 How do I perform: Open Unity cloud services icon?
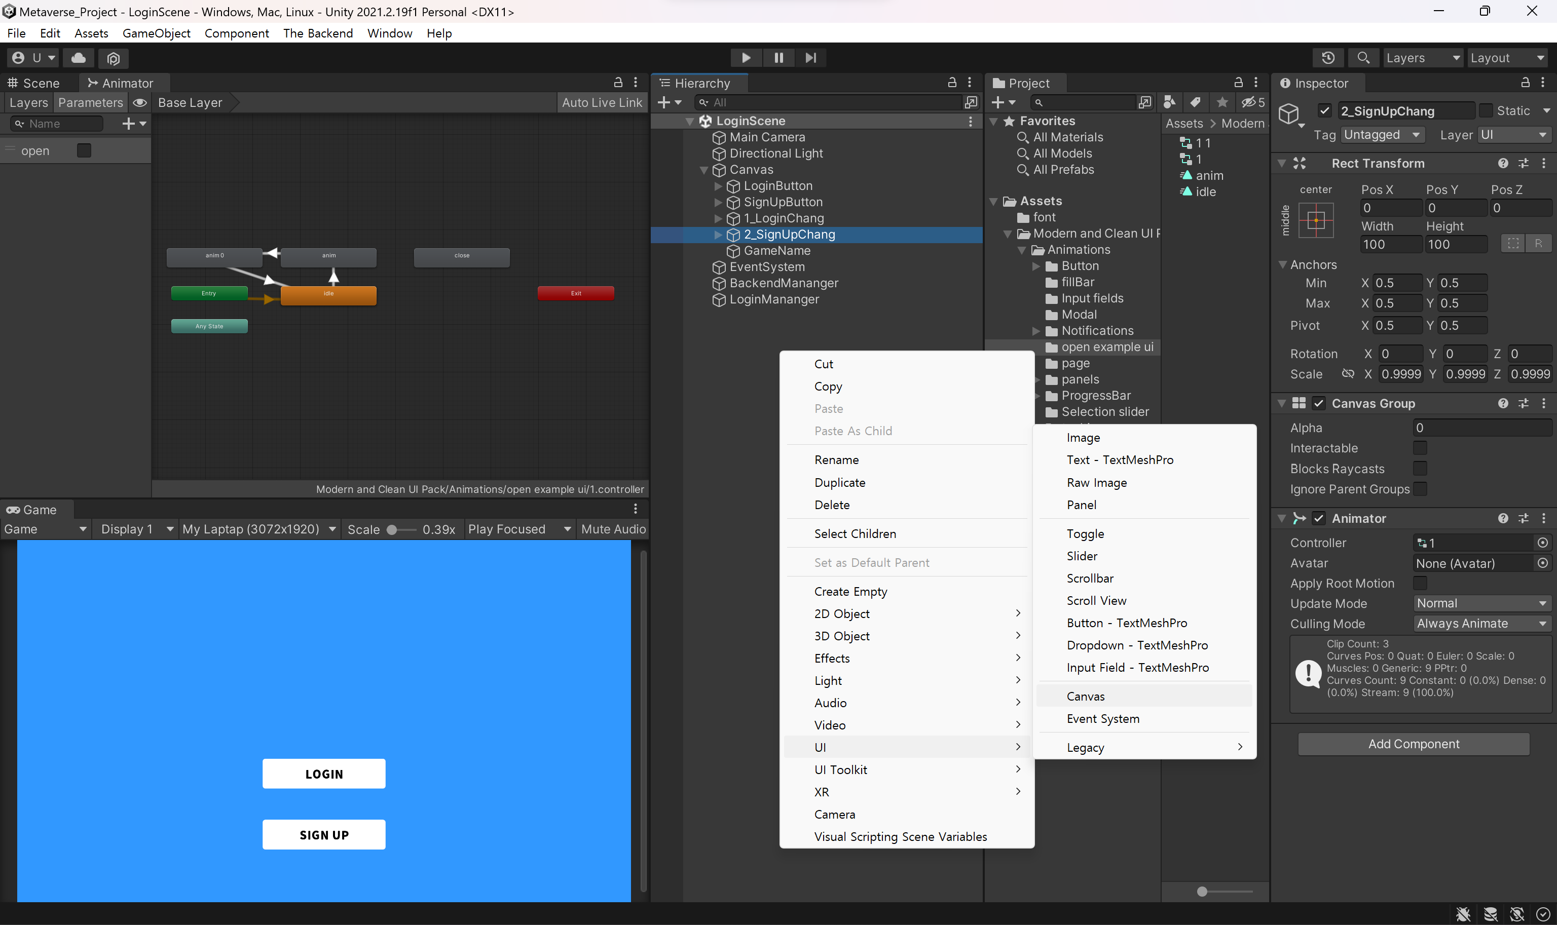[79, 57]
